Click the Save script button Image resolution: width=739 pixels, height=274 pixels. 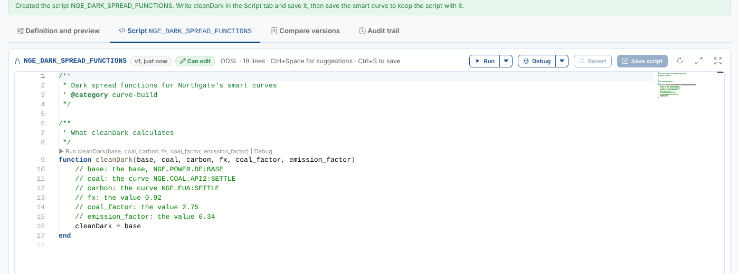[642, 61]
